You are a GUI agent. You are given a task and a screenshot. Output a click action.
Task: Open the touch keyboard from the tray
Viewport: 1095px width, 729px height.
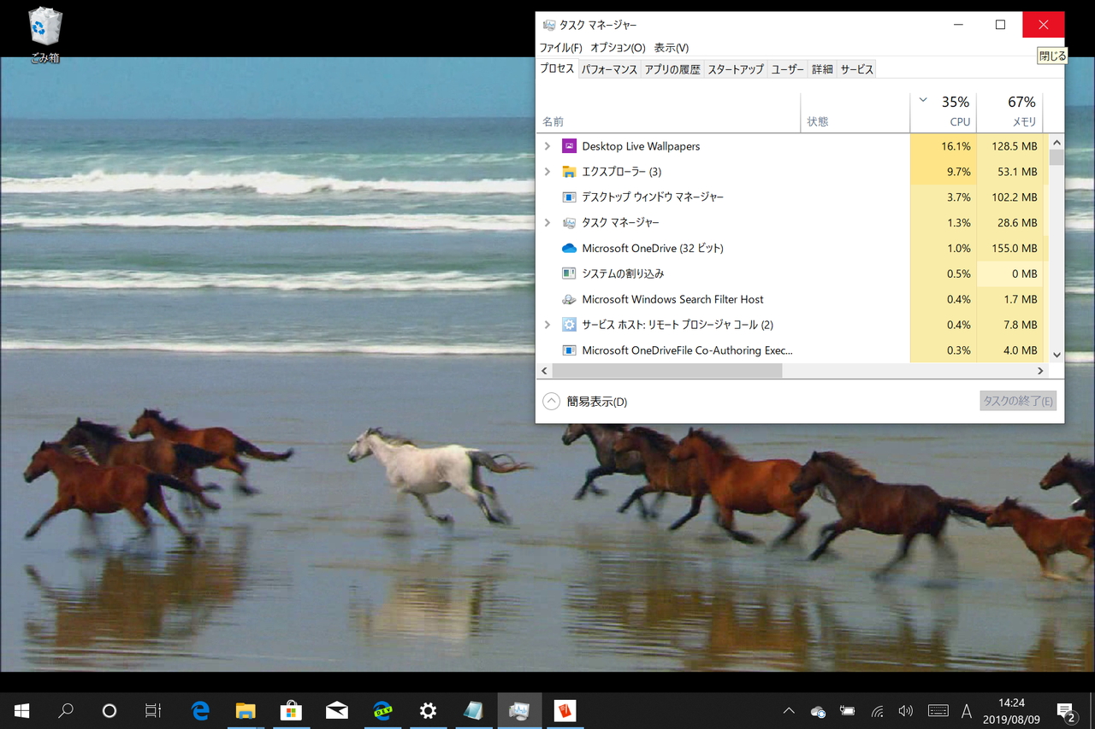coord(938,710)
